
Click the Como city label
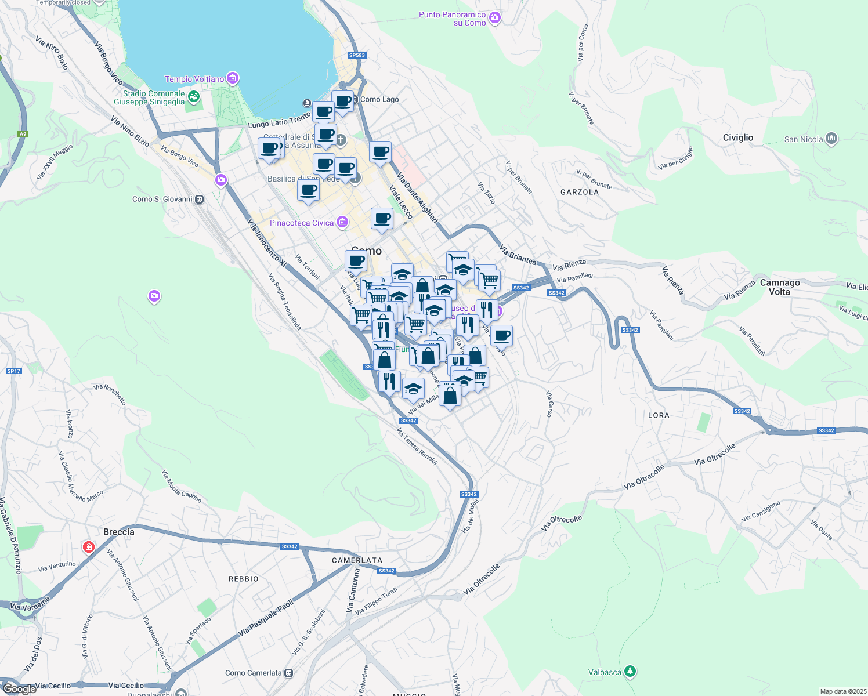point(367,251)
